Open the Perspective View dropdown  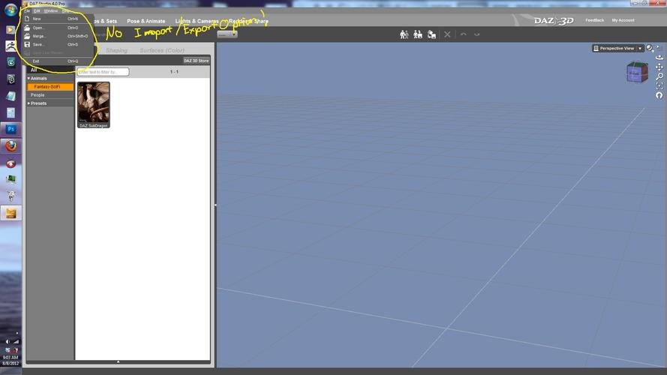click(x=617, y=49)
